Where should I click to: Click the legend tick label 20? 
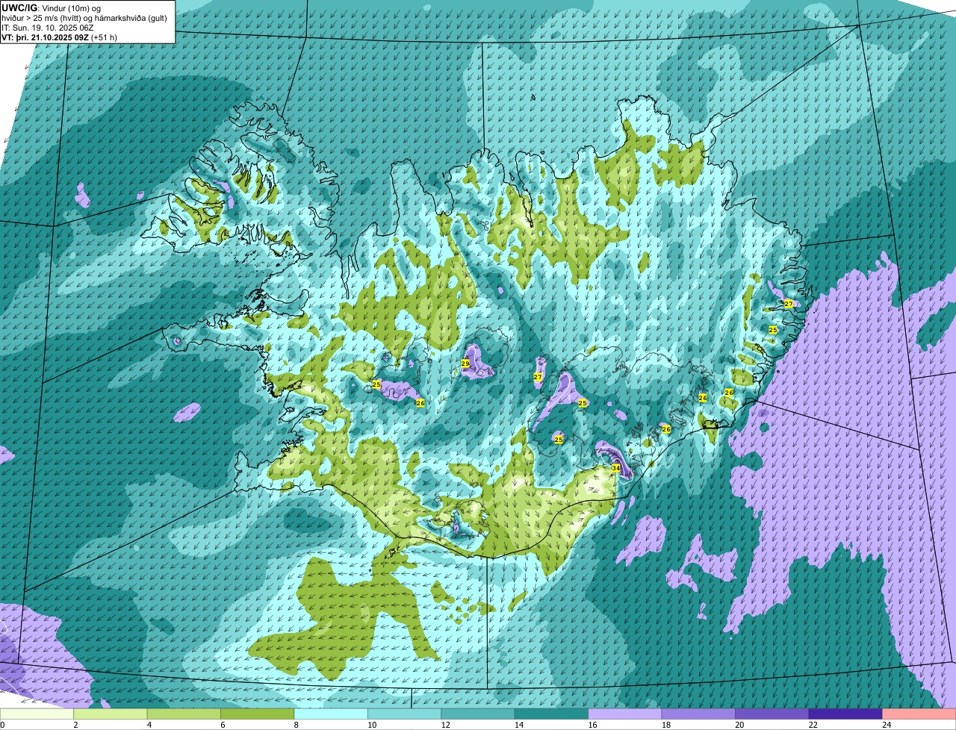pos(739,724)
